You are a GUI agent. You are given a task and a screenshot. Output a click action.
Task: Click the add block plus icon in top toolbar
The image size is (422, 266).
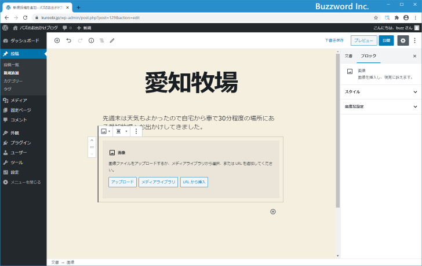coord(57,40)
